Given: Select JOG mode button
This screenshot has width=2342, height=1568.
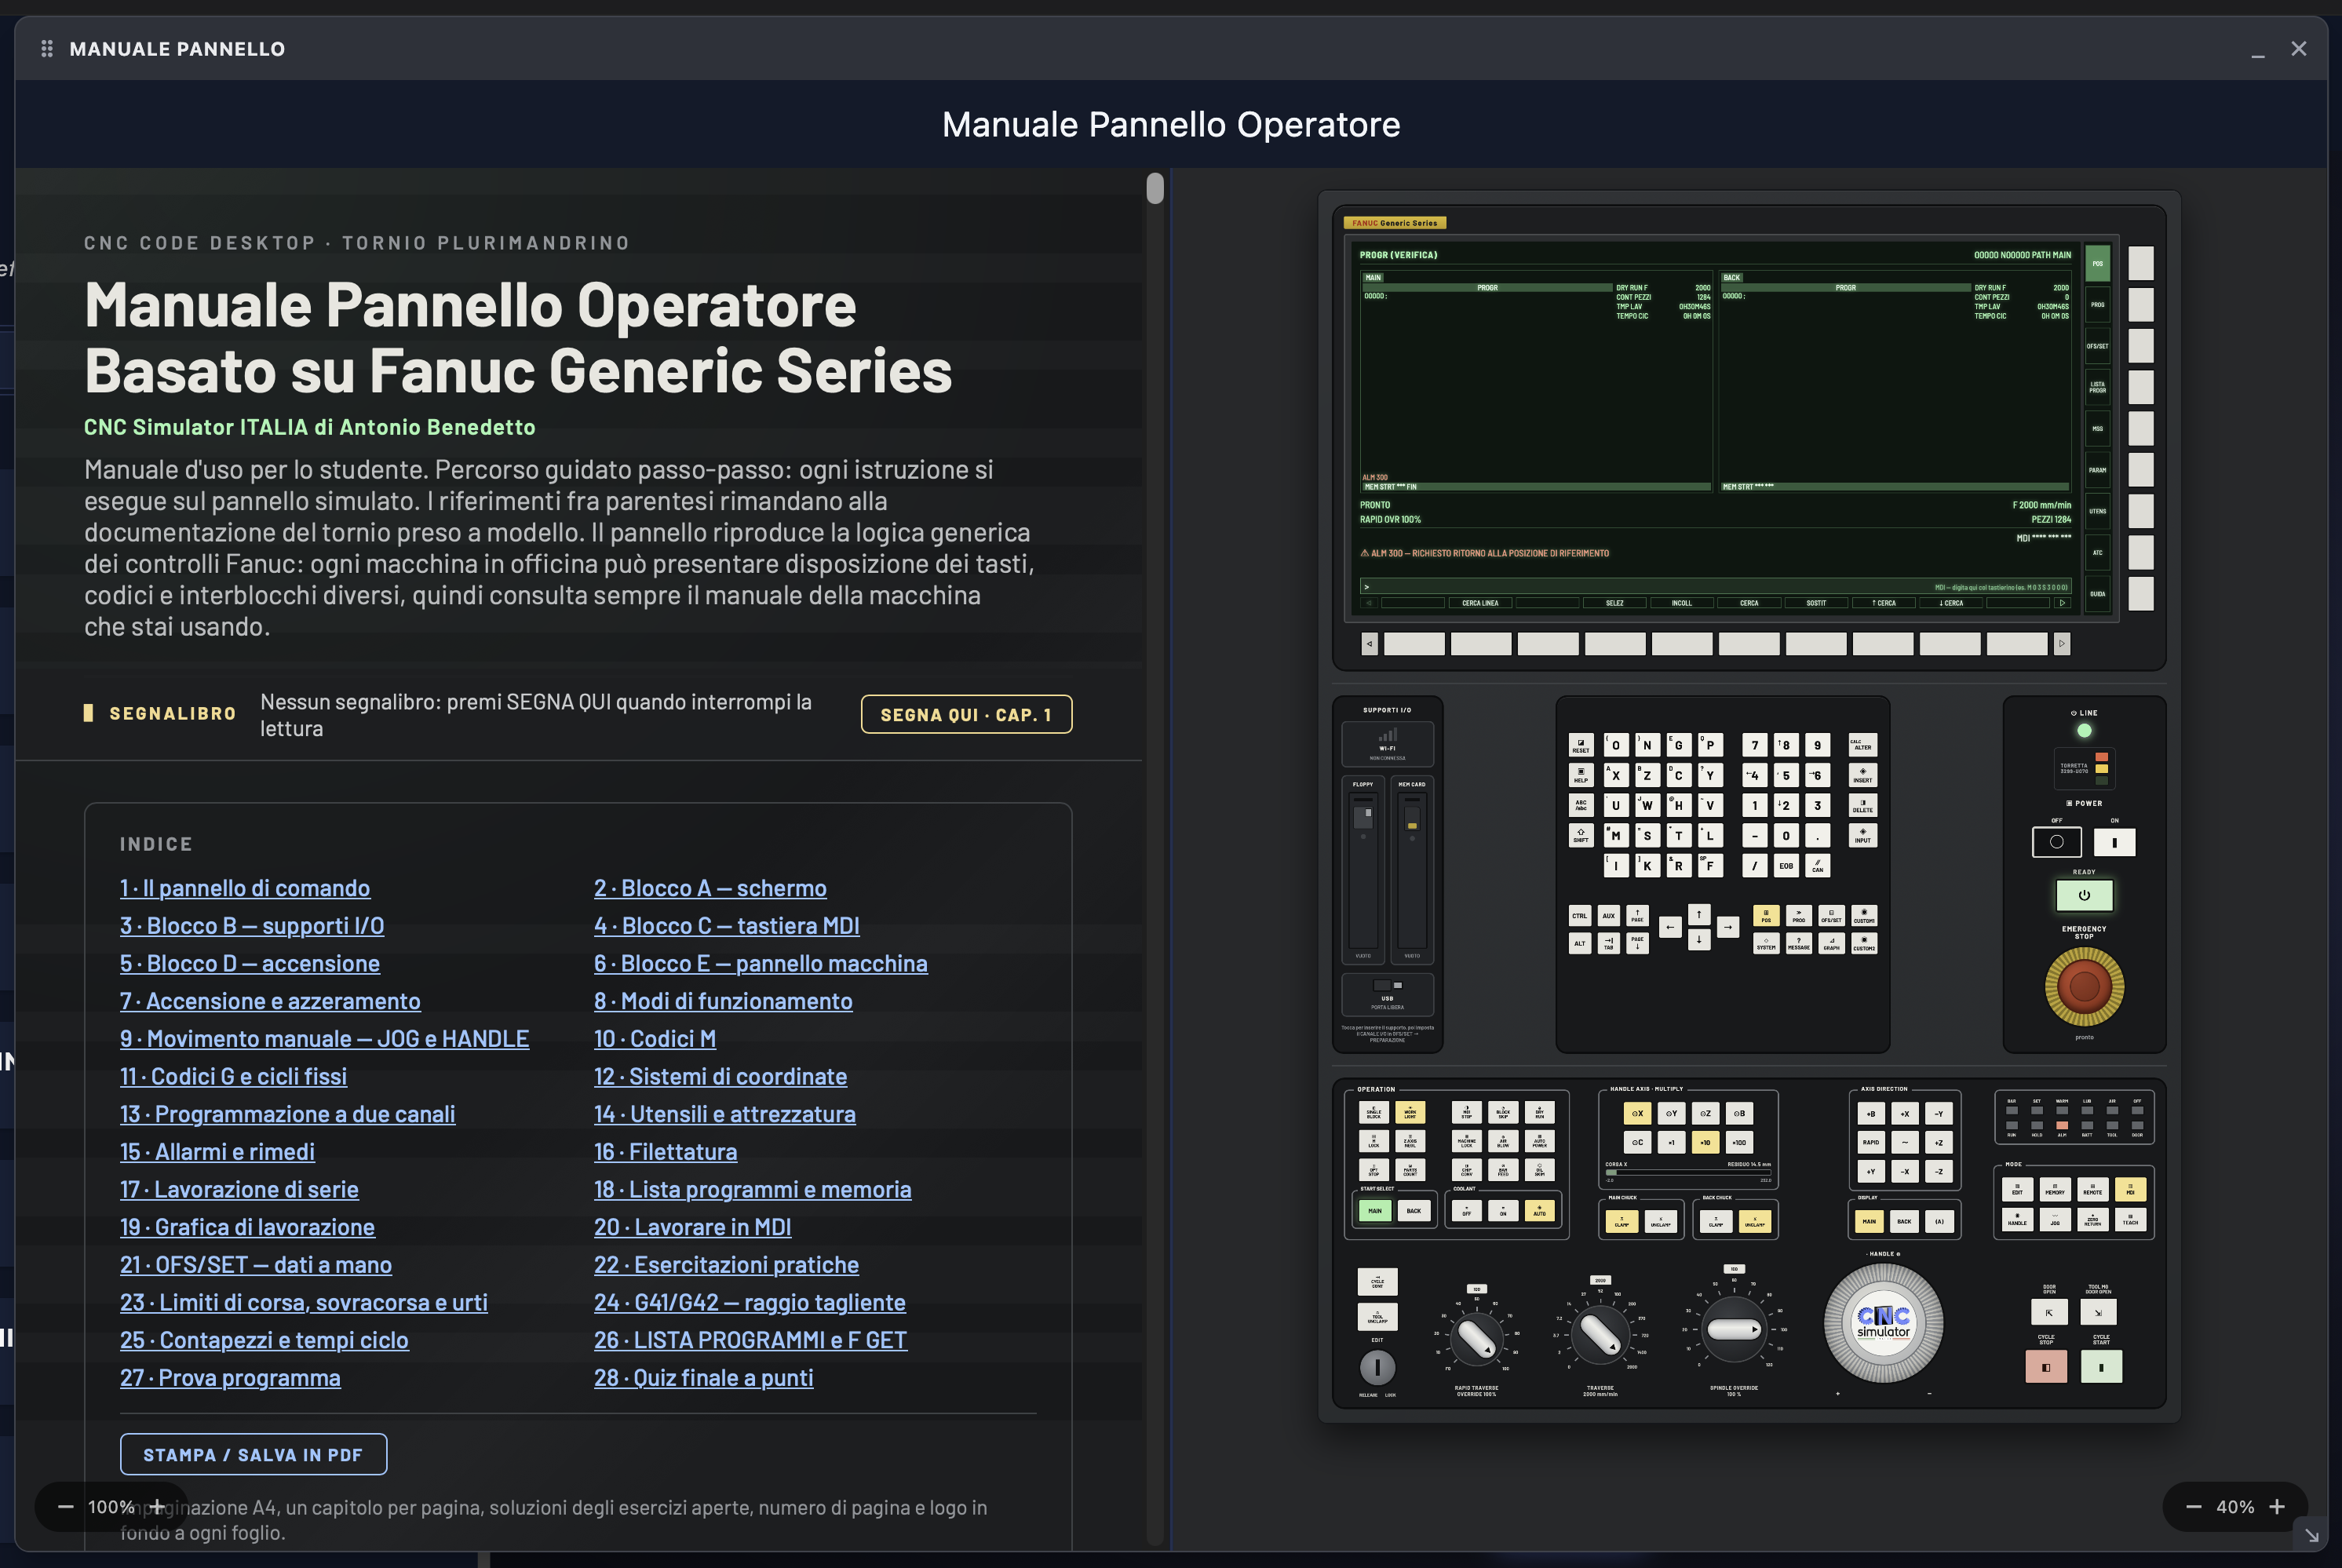Looking at the screenshot, I should [x=2055, y=1220].
